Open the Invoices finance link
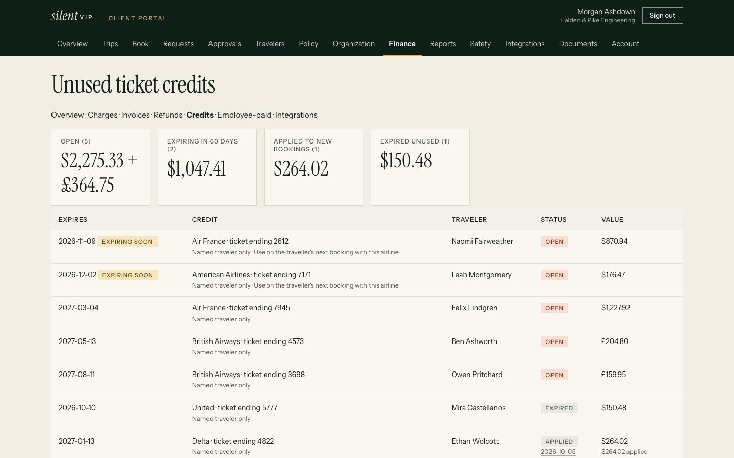The image size is (734, 458). [136, 115]
